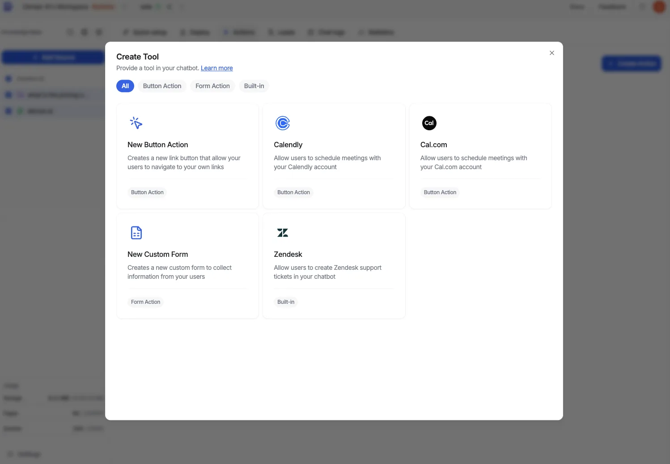Click the blue sidebar button behind the dialog
This screenshot has height=464, width=670.
click(53, 57)
